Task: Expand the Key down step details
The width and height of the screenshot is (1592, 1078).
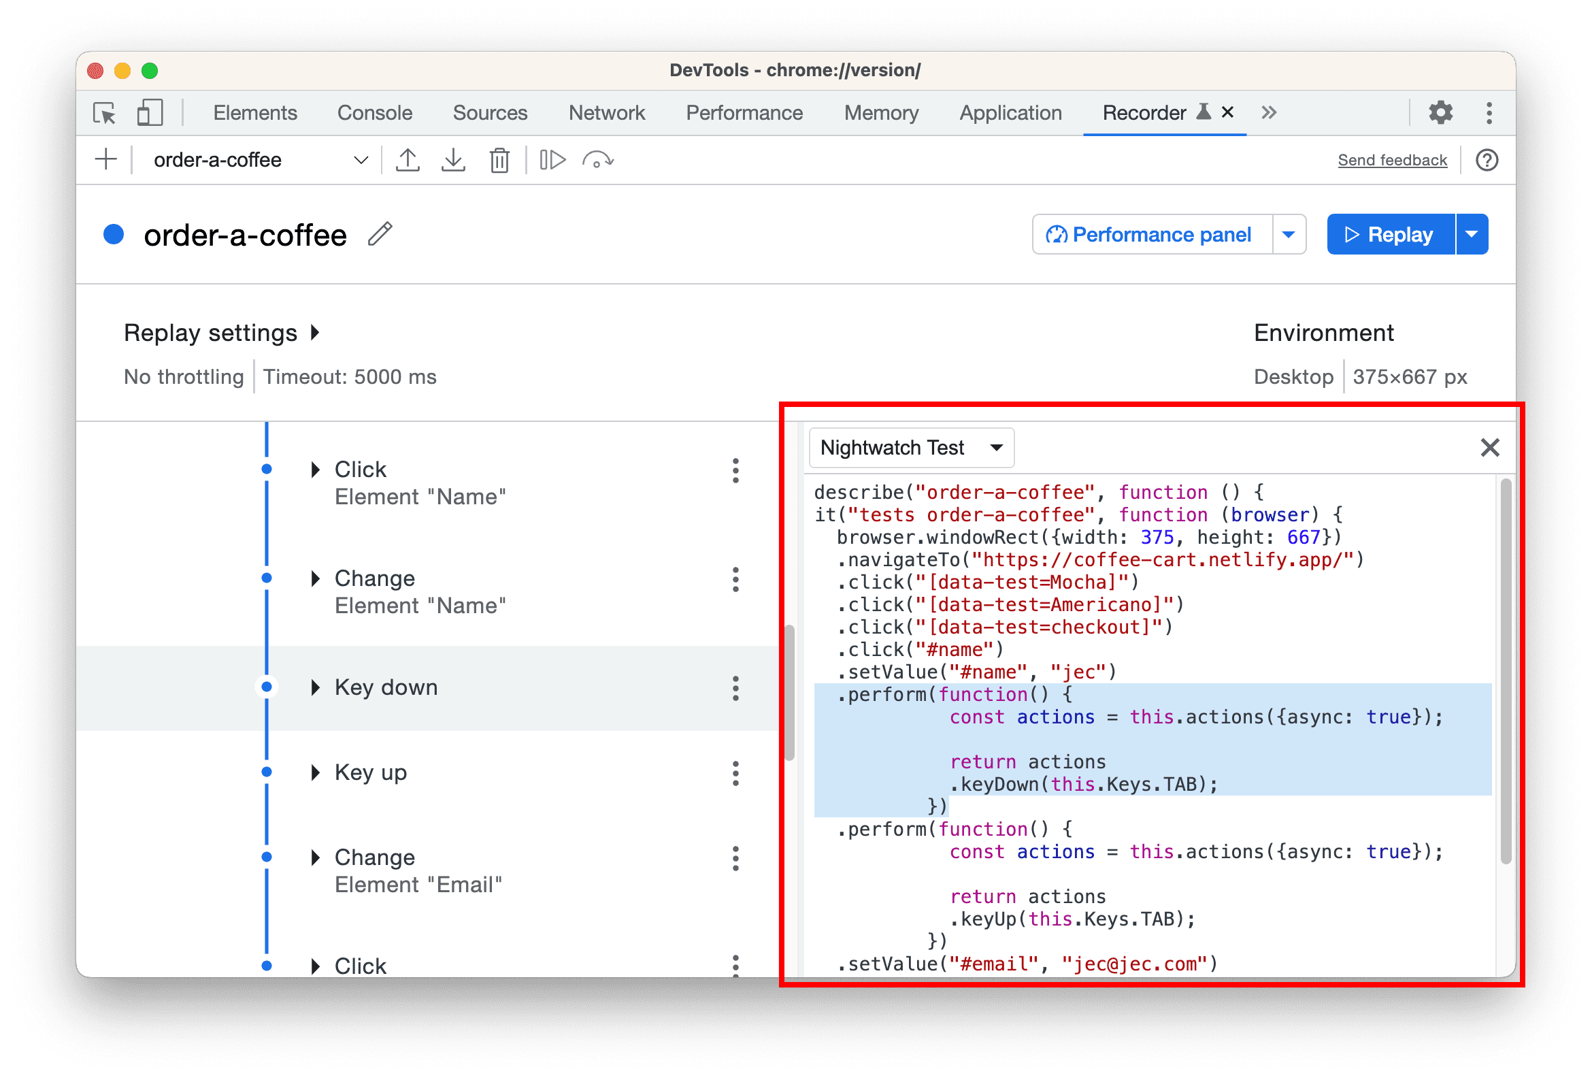Action: [x=315, y=688]
